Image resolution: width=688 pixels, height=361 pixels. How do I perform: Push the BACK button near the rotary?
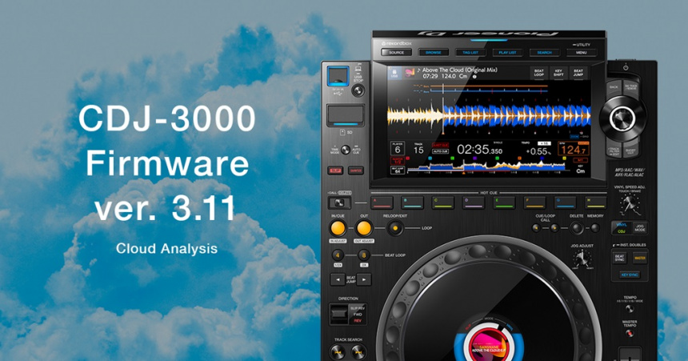[614, 88]
